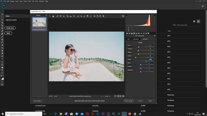This screenshot has width=207, height=116.
Task: Select the Graduated Filter tool
Action: [88, 16]
